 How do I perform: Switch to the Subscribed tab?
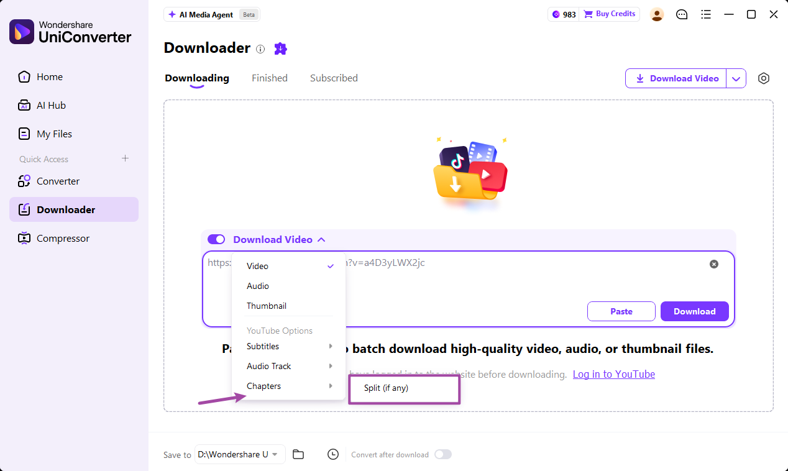(x=334, y=78)
